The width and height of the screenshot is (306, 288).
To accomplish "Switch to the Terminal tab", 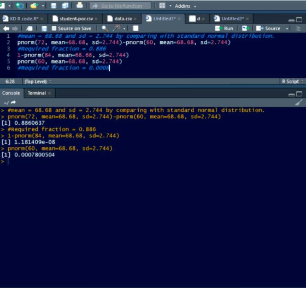I will (37, 93).
